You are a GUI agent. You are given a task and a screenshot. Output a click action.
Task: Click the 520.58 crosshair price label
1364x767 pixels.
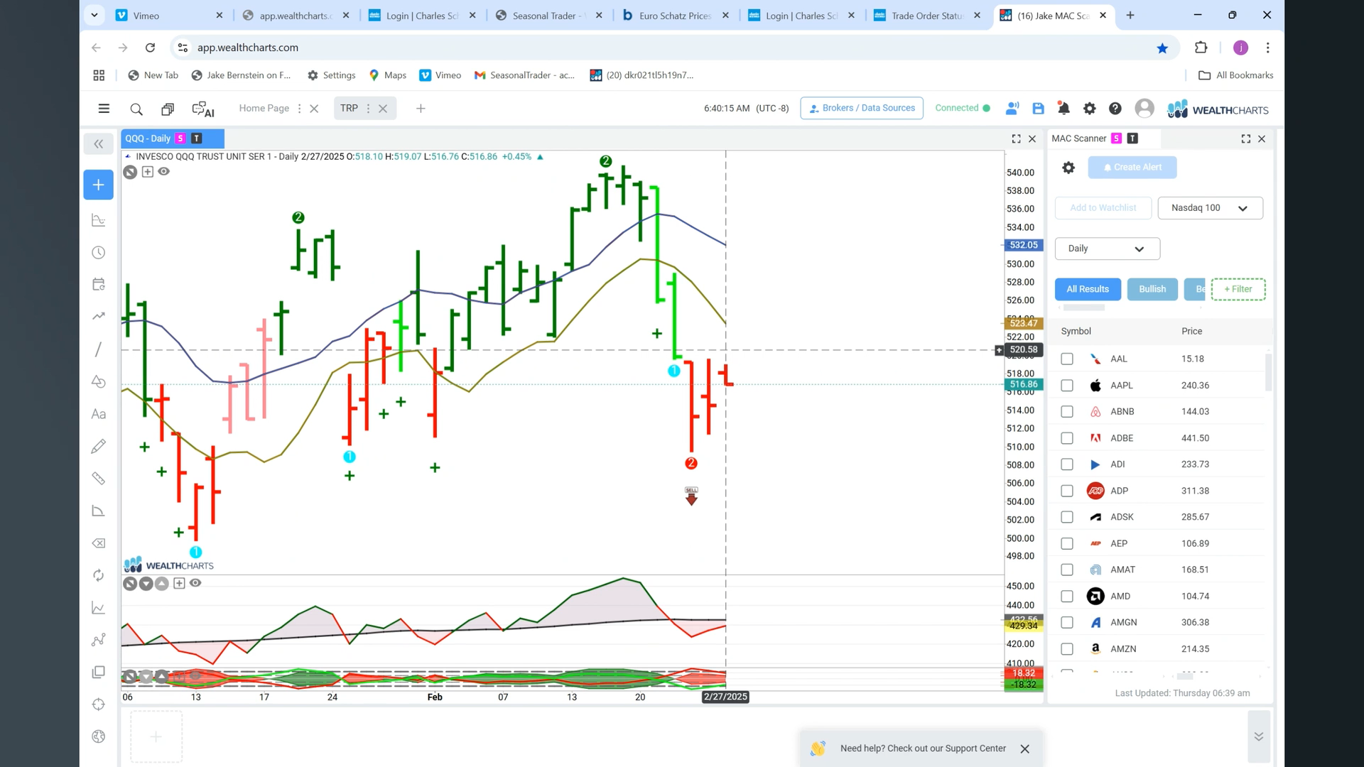1024,349
